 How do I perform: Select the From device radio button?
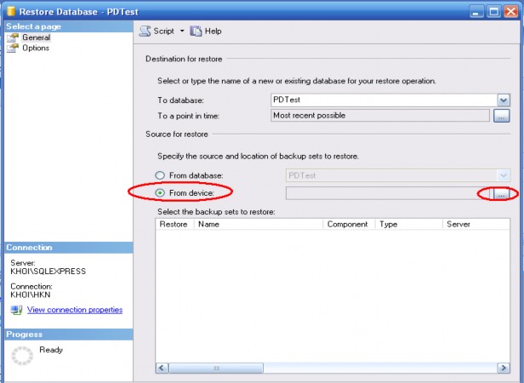coord(160,193)
